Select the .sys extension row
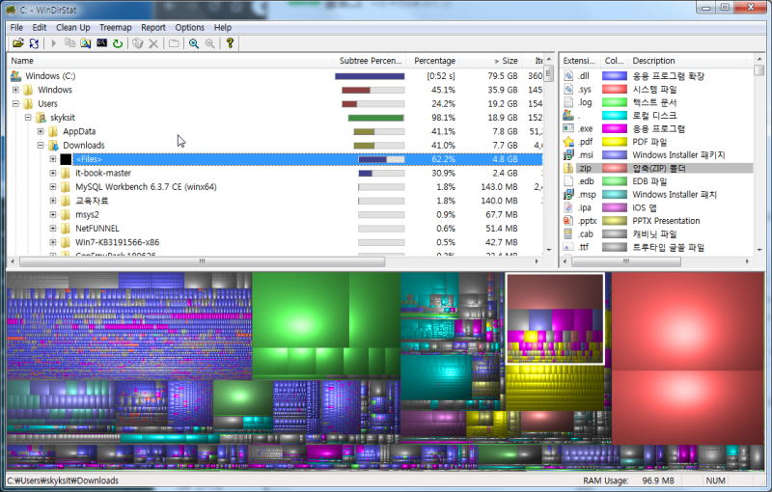Screen dimensions: 772x492 click(x=657, y=89)
